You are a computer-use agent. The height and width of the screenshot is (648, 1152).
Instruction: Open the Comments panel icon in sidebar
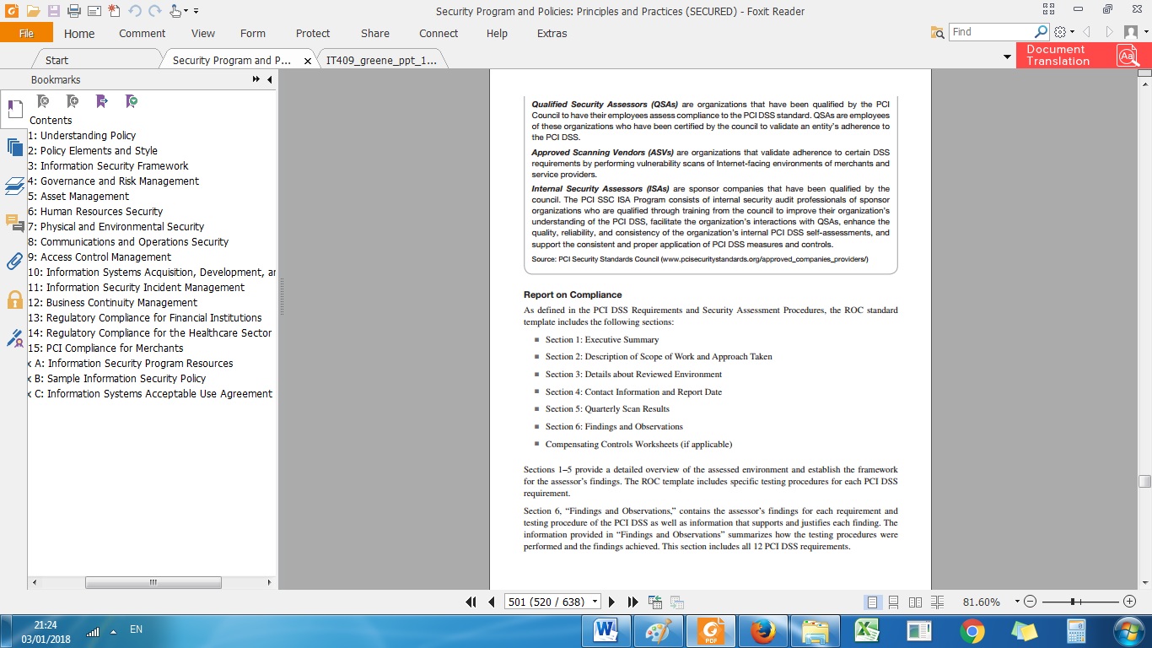[x=14, y=223]
